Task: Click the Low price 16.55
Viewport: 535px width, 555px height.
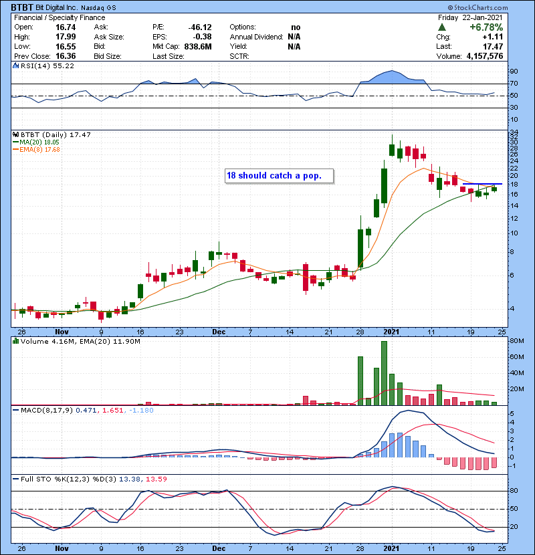Action: (x=66, y=46)
